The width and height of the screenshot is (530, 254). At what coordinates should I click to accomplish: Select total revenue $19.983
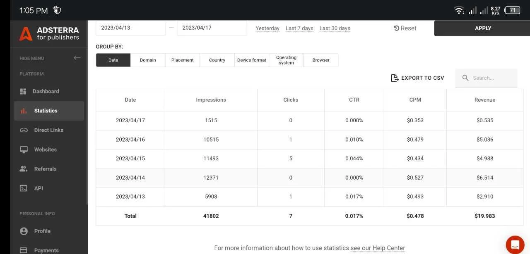coord(485,216)
